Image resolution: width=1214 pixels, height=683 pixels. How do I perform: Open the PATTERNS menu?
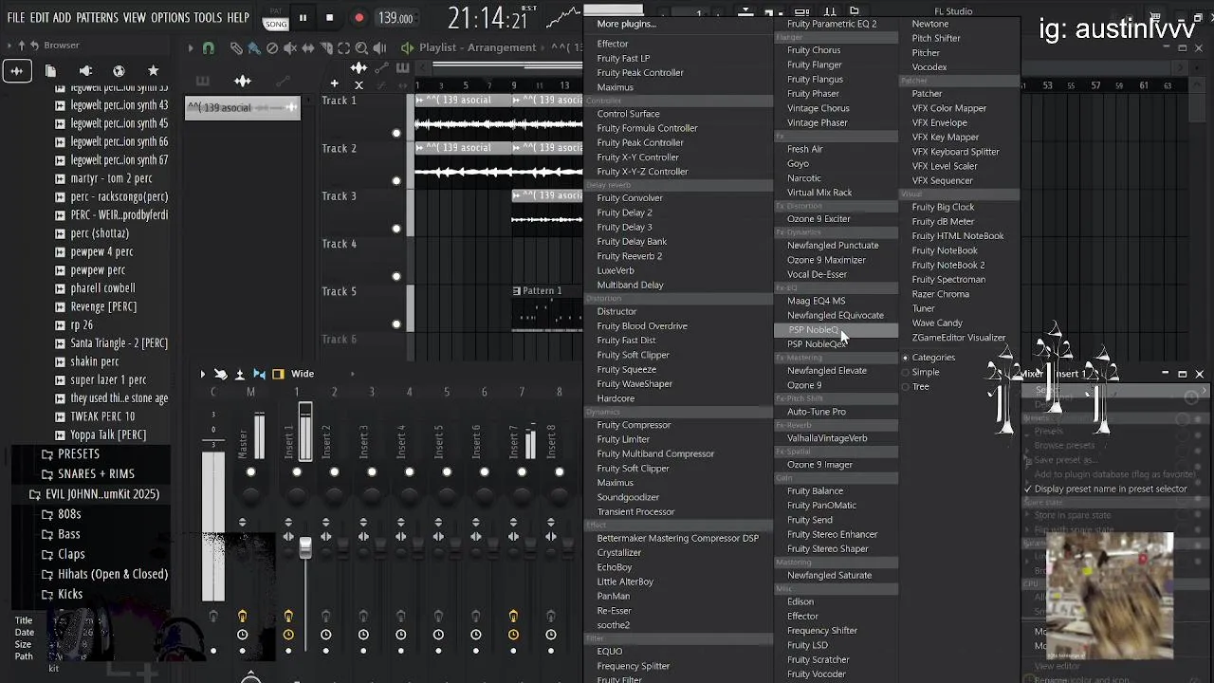coord(97,17)
